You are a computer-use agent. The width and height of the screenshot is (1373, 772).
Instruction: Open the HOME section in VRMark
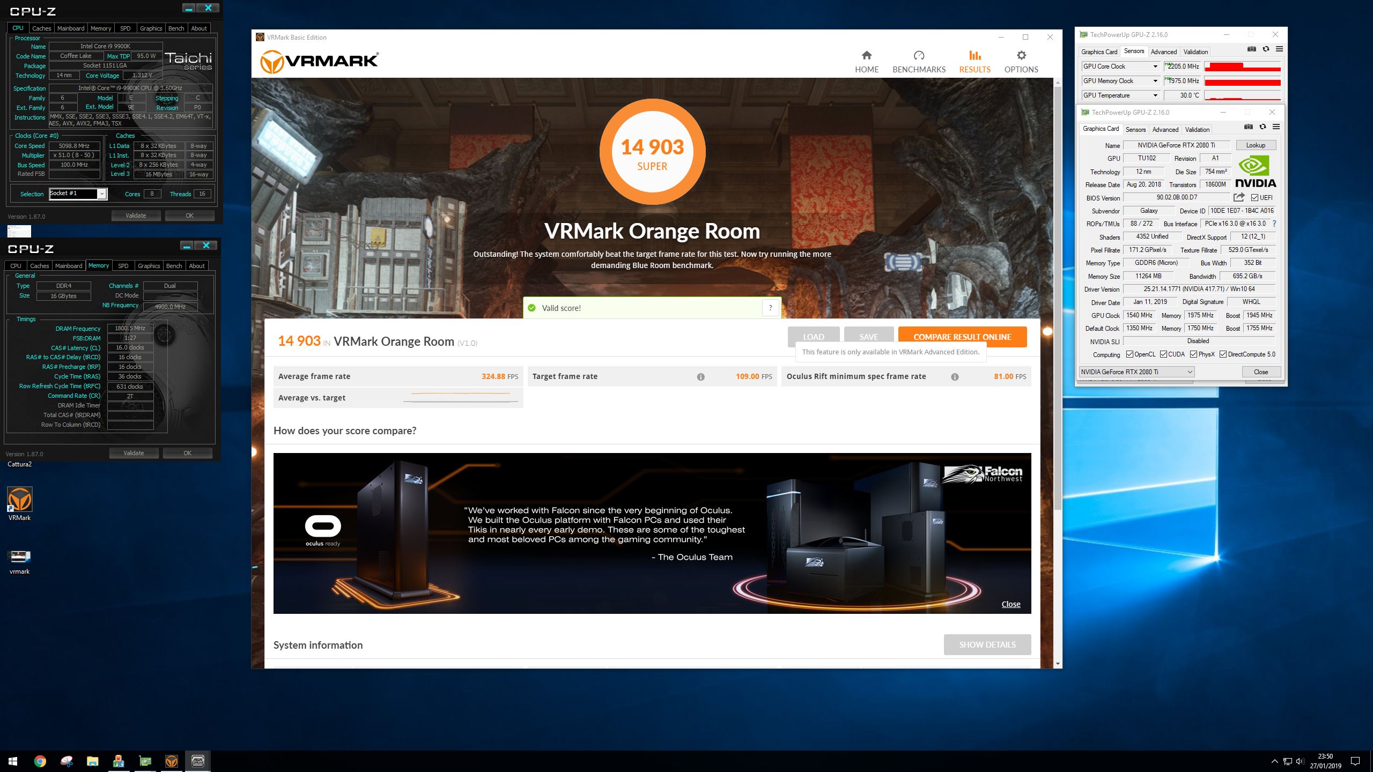[x=867, y=62]
